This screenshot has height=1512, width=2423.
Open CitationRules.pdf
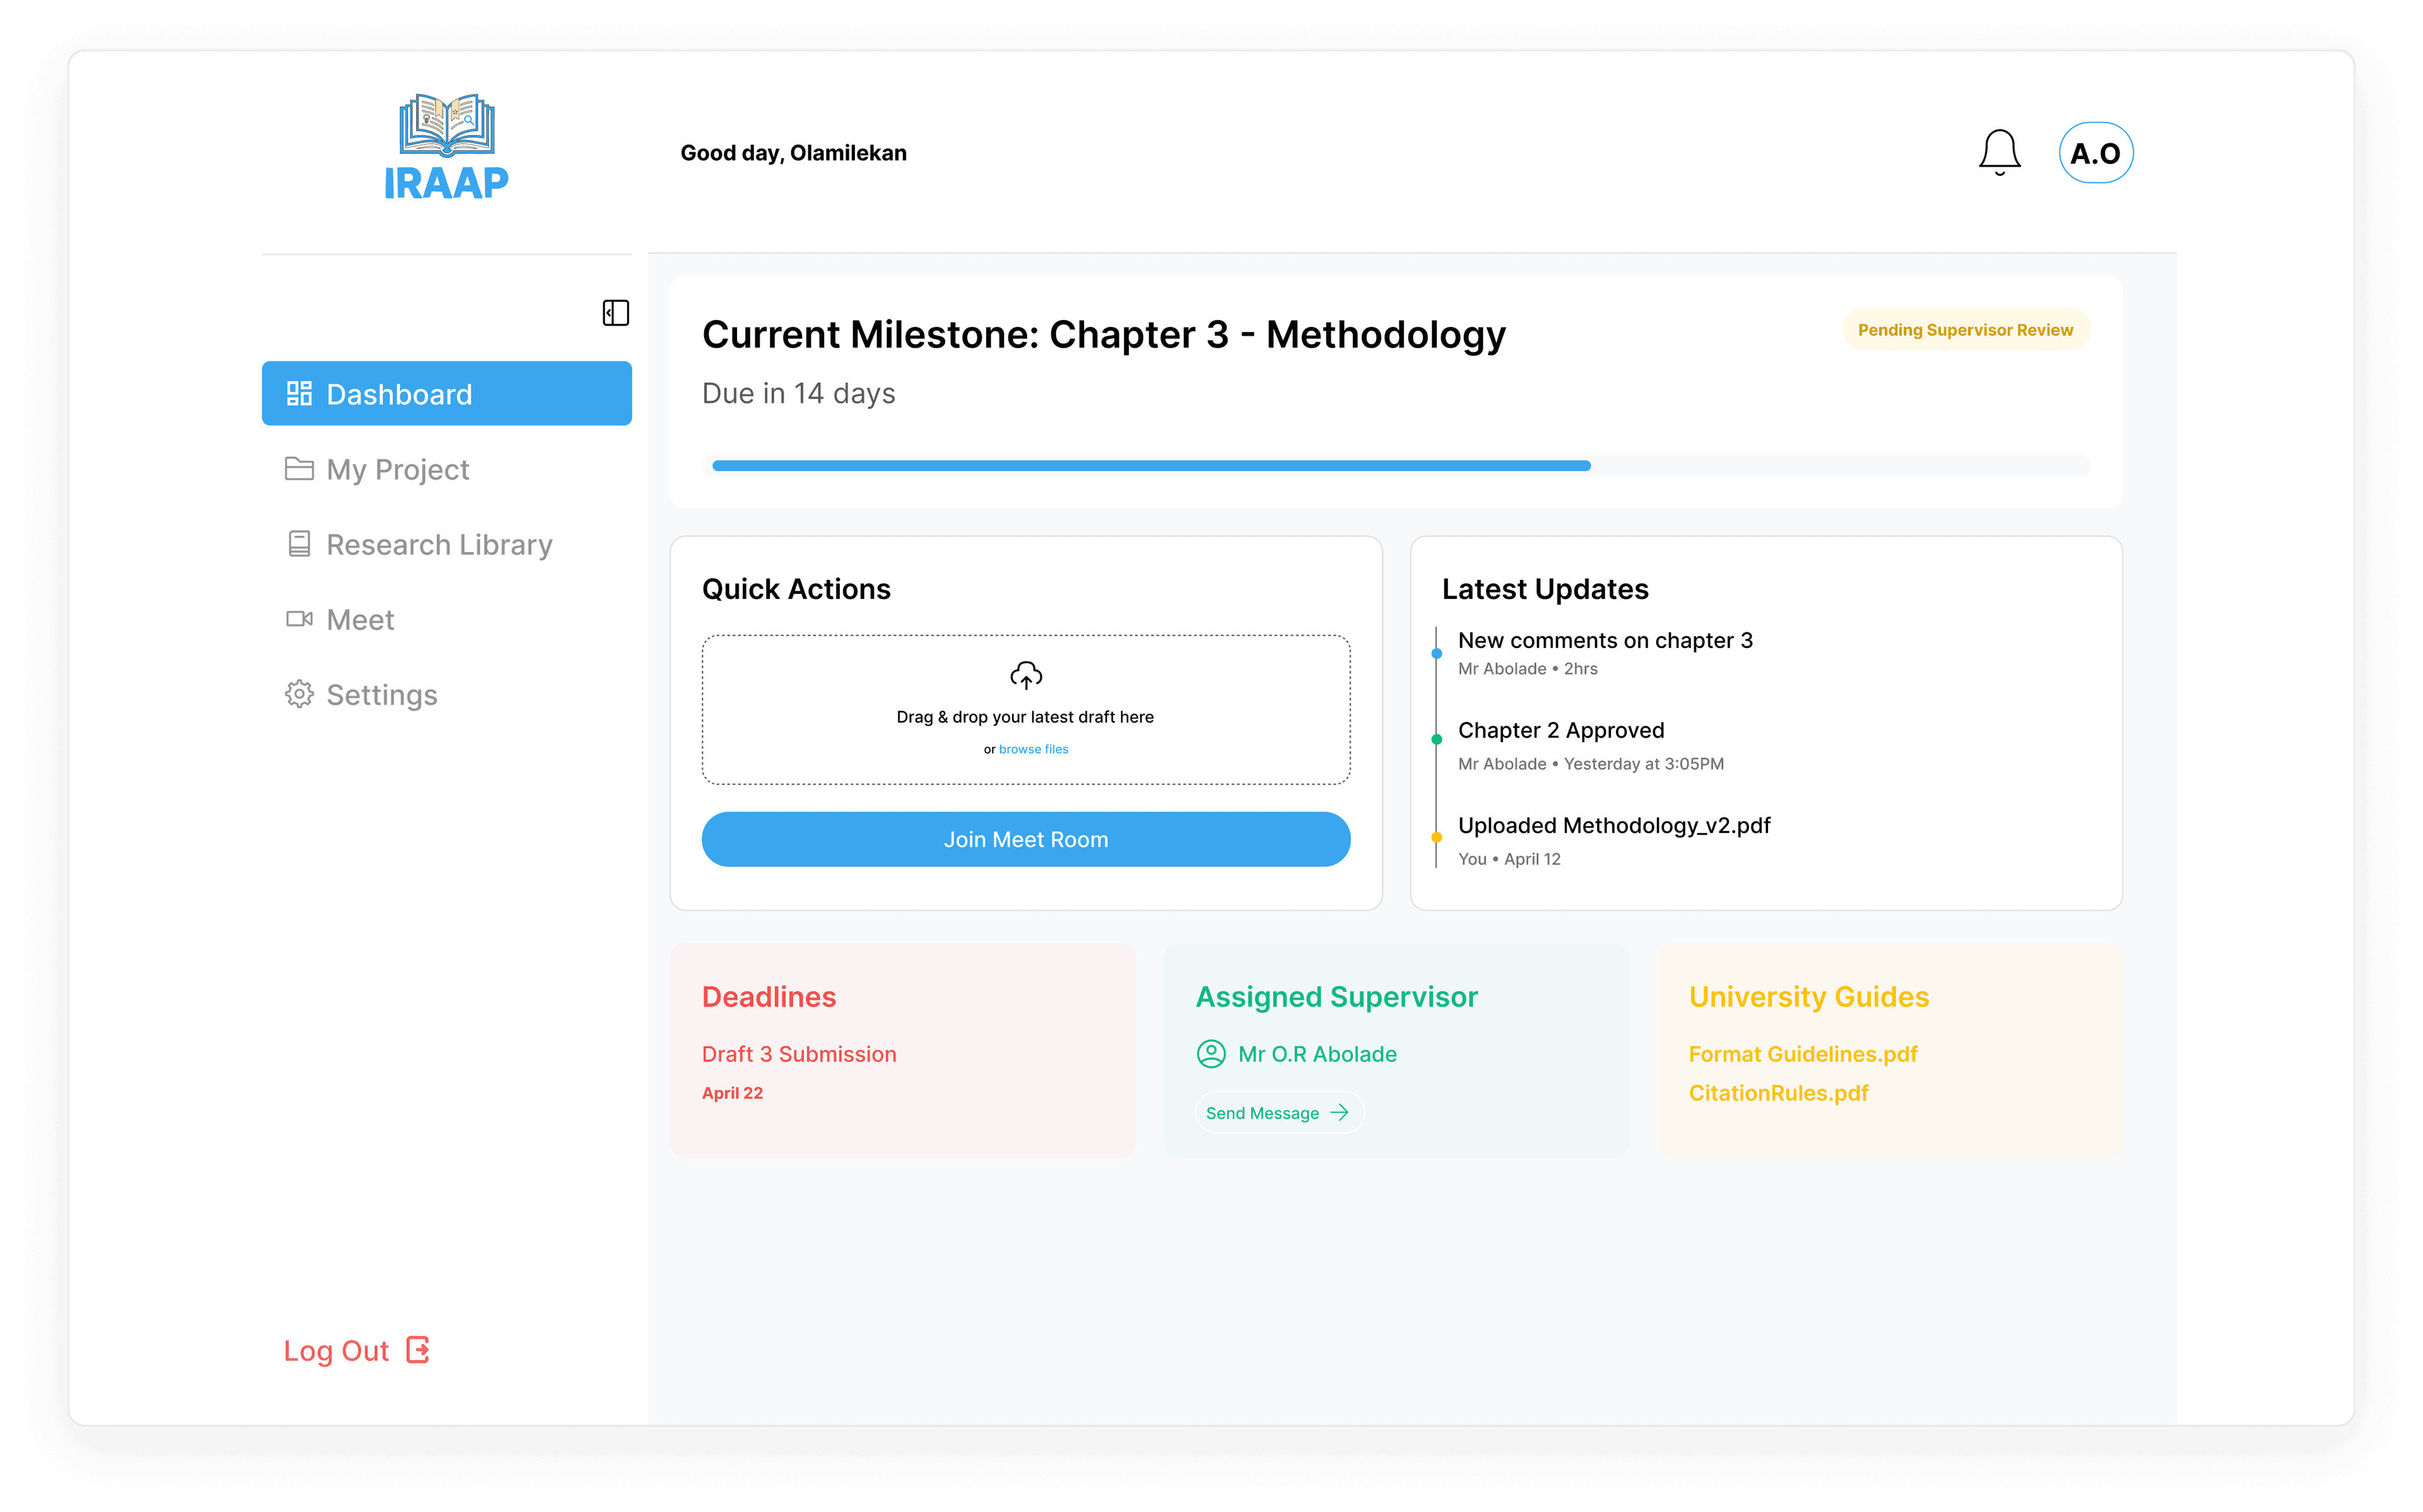1778,1093
